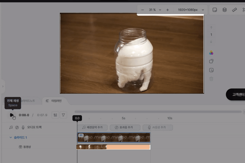245x163 pixels.
Task: Click the sticker note icon in top toolbar
Action: coord(215,10)
